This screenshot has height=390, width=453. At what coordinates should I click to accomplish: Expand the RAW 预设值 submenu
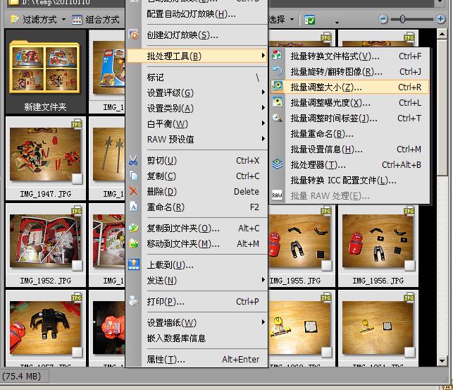263,139
